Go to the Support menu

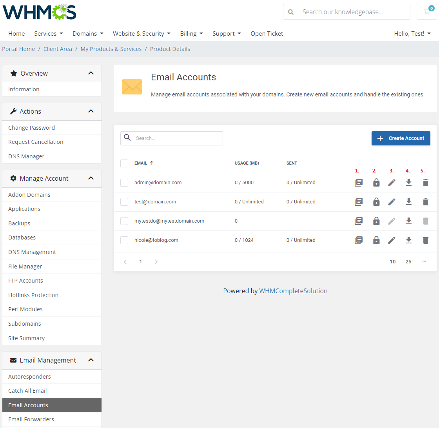(227, 33)
